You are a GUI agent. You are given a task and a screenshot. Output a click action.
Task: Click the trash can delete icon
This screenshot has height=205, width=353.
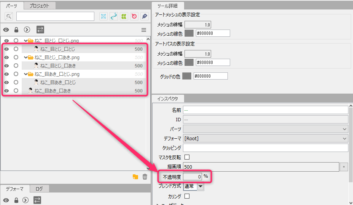click(145, 177)
